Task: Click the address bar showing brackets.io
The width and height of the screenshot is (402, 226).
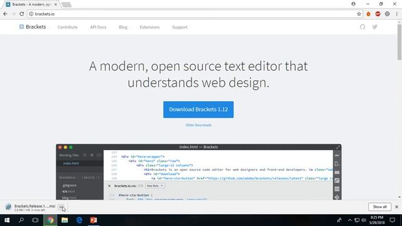Action: [195, 14]
